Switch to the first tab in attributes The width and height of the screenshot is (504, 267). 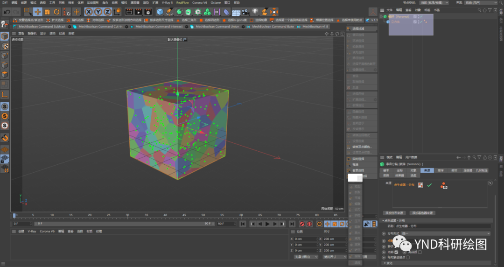[386, 170]
